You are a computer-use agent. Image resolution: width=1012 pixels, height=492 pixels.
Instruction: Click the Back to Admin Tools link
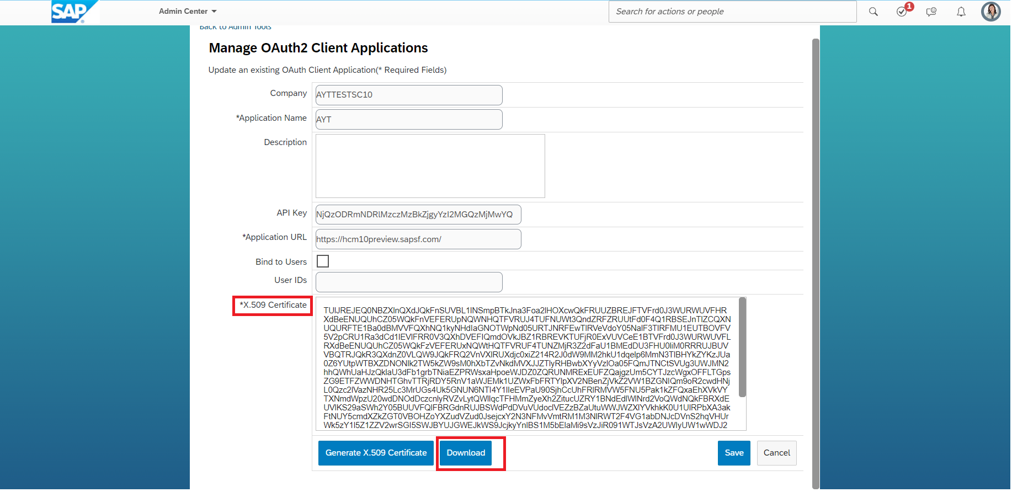point(236,26)
